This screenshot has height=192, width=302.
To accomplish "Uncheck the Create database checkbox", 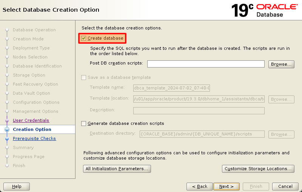I will (x=83, y=38).
